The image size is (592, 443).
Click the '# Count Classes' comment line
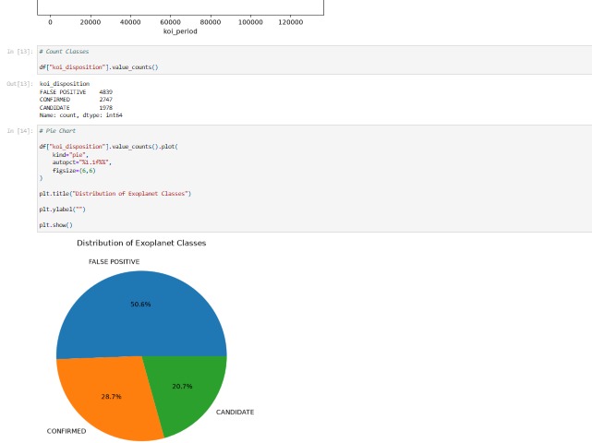64,52
